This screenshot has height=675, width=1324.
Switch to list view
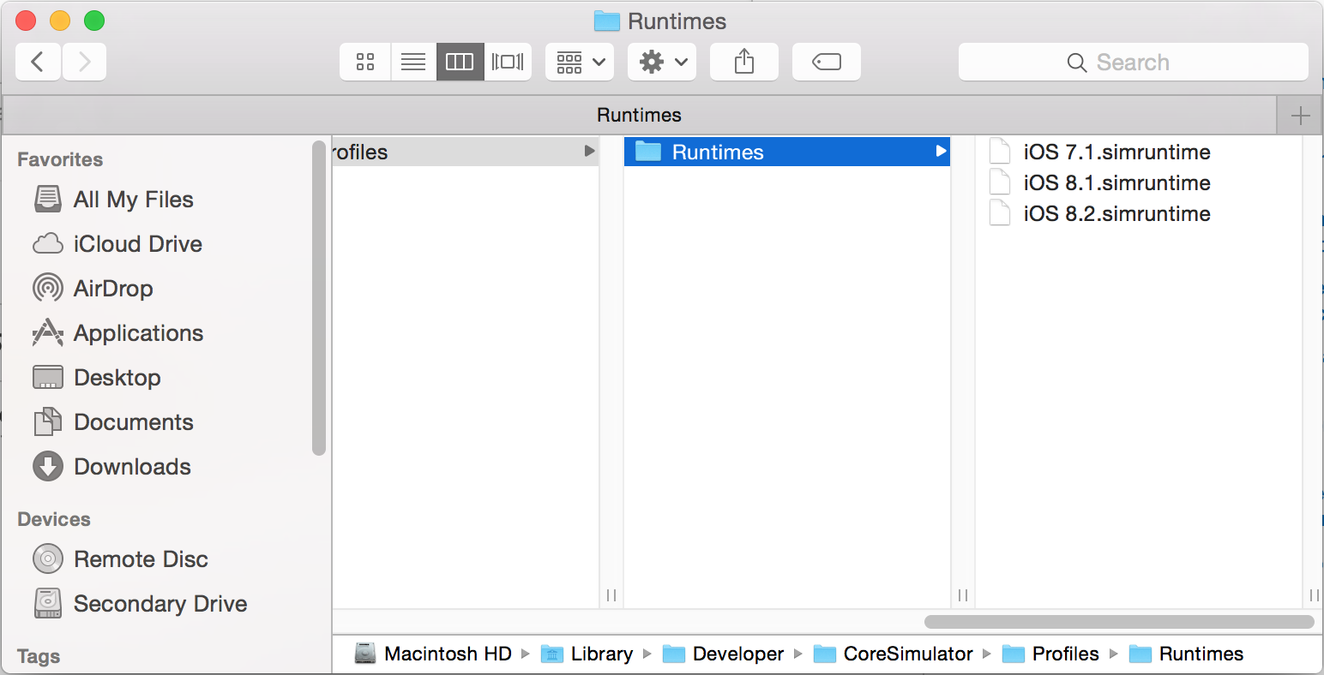[413, 62]
